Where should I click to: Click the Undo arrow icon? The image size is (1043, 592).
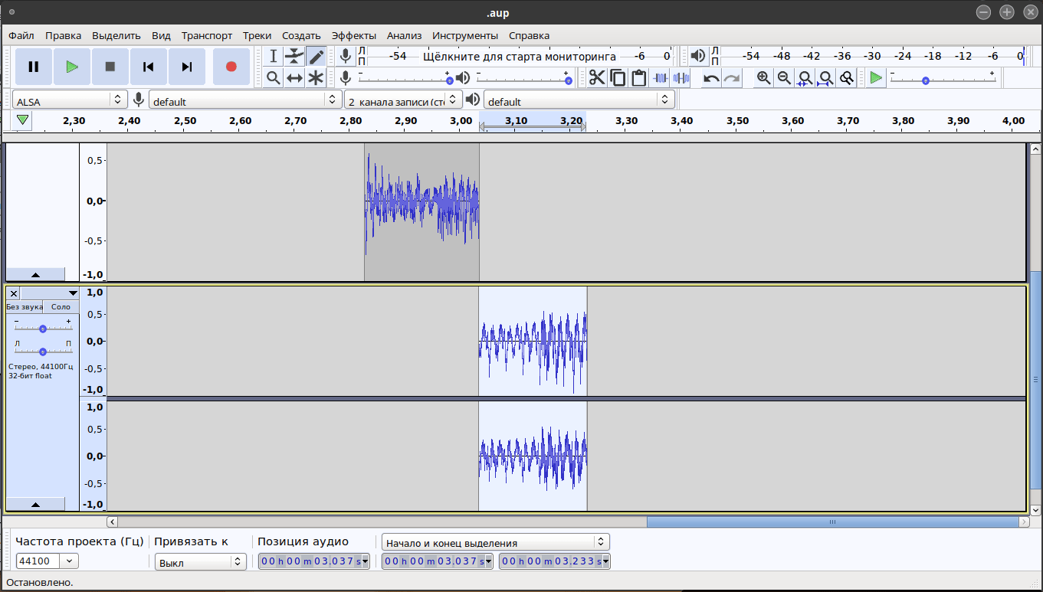tap(711, 77)
